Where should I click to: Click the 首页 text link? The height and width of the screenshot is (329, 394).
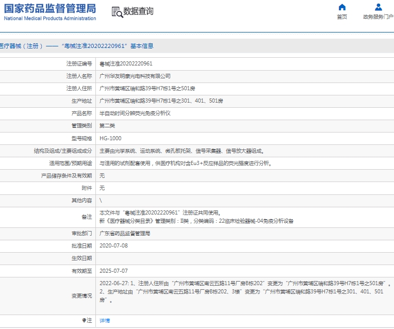(x=342, y=17)
